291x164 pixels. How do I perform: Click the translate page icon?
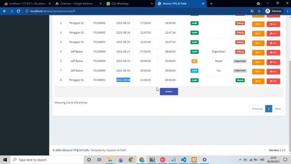point(252,11)
